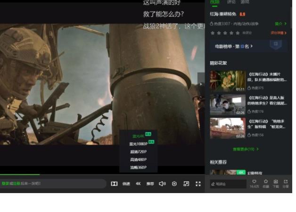Open the orange 评分详情 rating details link
Image resolution: width=296 pixels, height=212 pixels.
[279, 33]
